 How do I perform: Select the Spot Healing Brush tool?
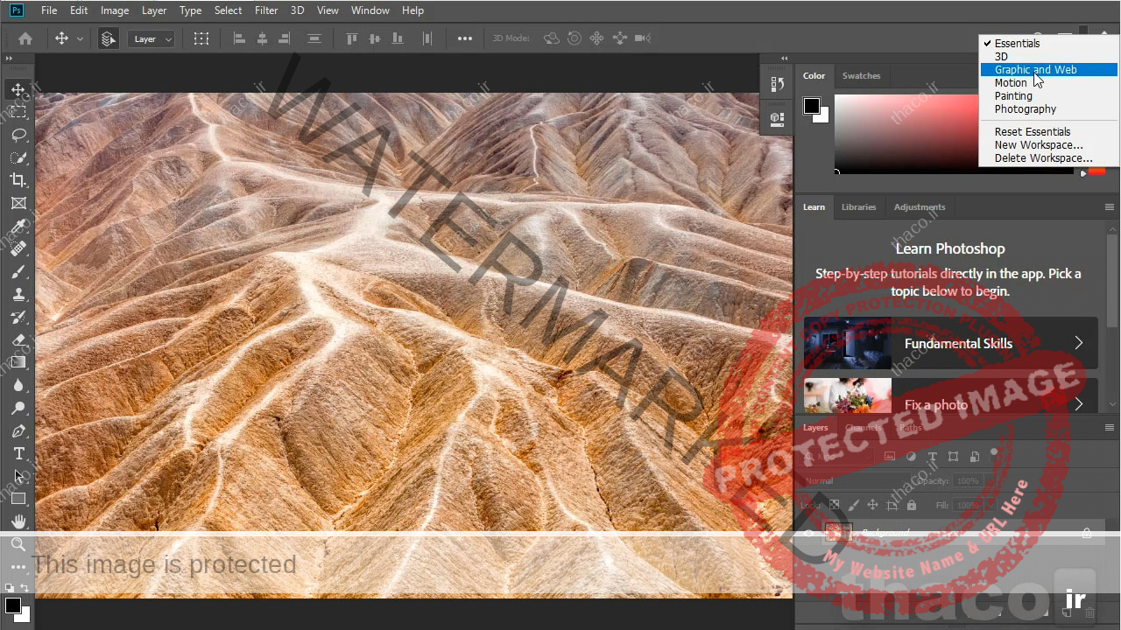(18, 249)
